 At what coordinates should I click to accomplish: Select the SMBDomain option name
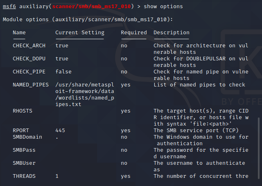click(27, 137)
